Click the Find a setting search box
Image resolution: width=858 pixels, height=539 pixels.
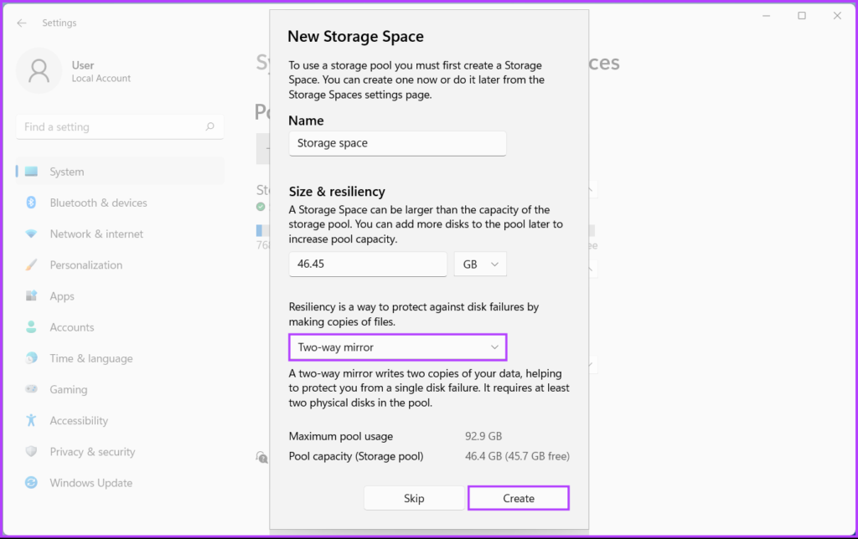pyautogui.click(x=109, y=127)
